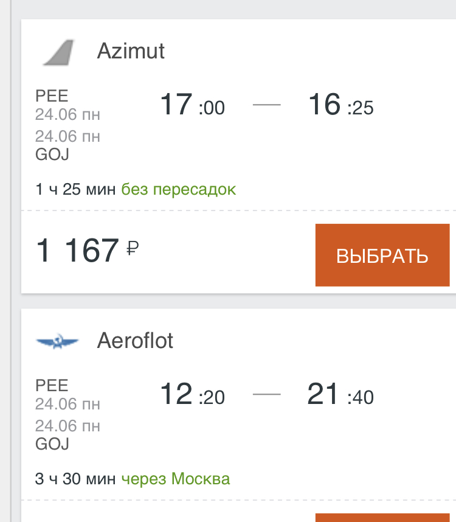Click '3 ч 30 мин' flight duration
This screenshot has width=456, height=522.
(75, 479)
